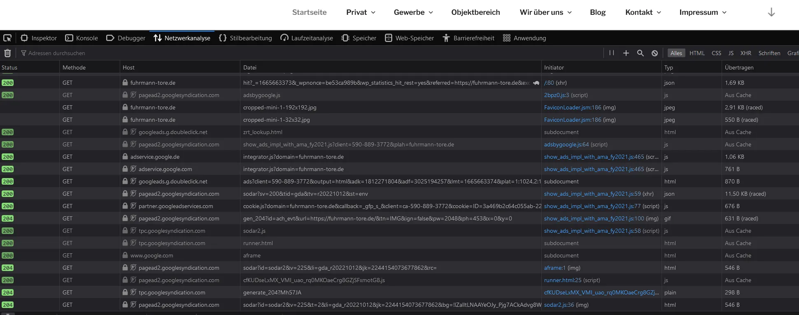Clear the network request list with trash icon
The height and width of the screenshot is (315, 799).
[7, 53]
